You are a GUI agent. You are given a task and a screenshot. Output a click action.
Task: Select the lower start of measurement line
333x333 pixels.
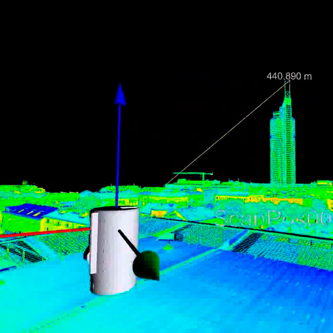click(166, 184)
